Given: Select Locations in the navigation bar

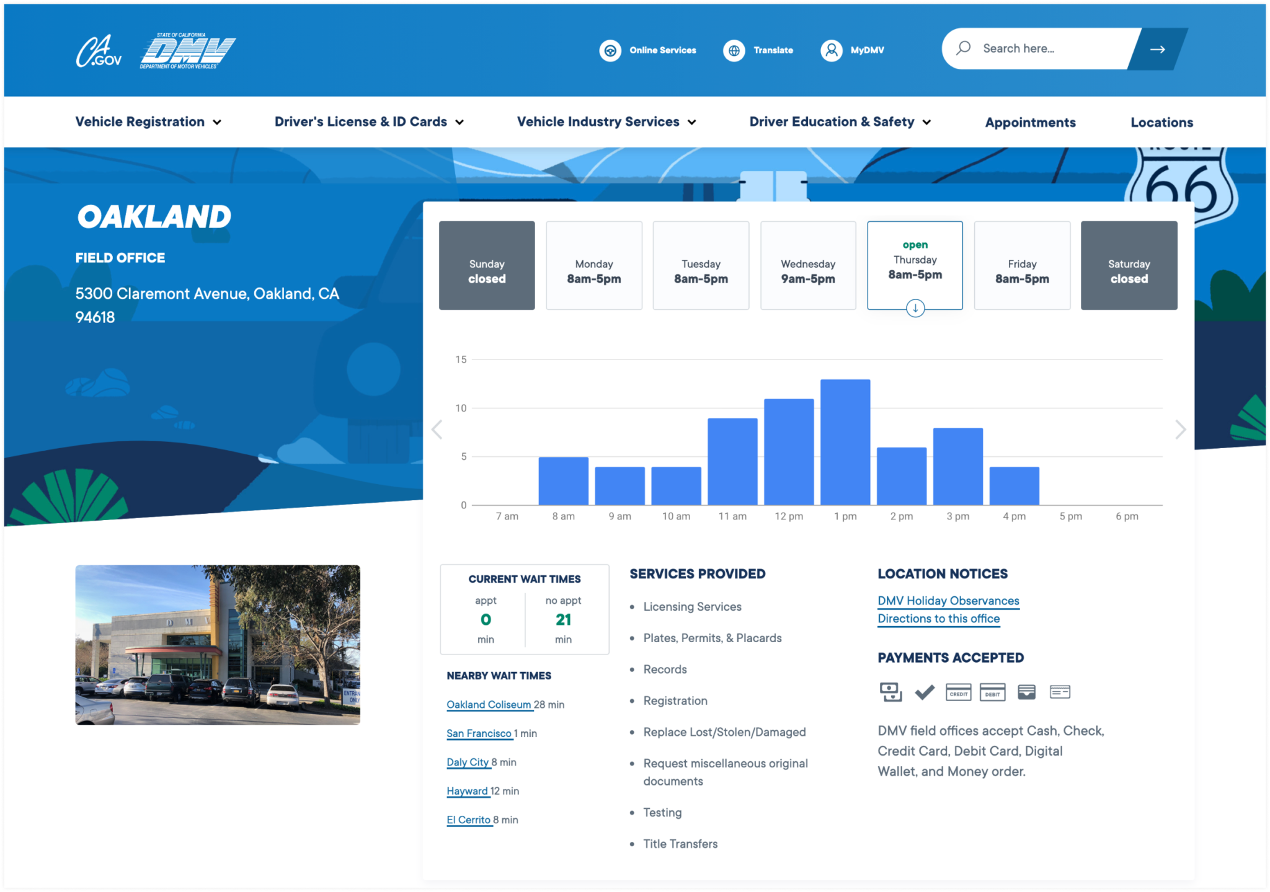Looking at the screenshot, I should click(x=1161, y=122).
